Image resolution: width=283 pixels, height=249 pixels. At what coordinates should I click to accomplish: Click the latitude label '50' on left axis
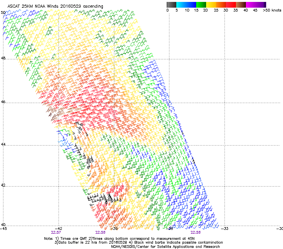coord(3,13)
